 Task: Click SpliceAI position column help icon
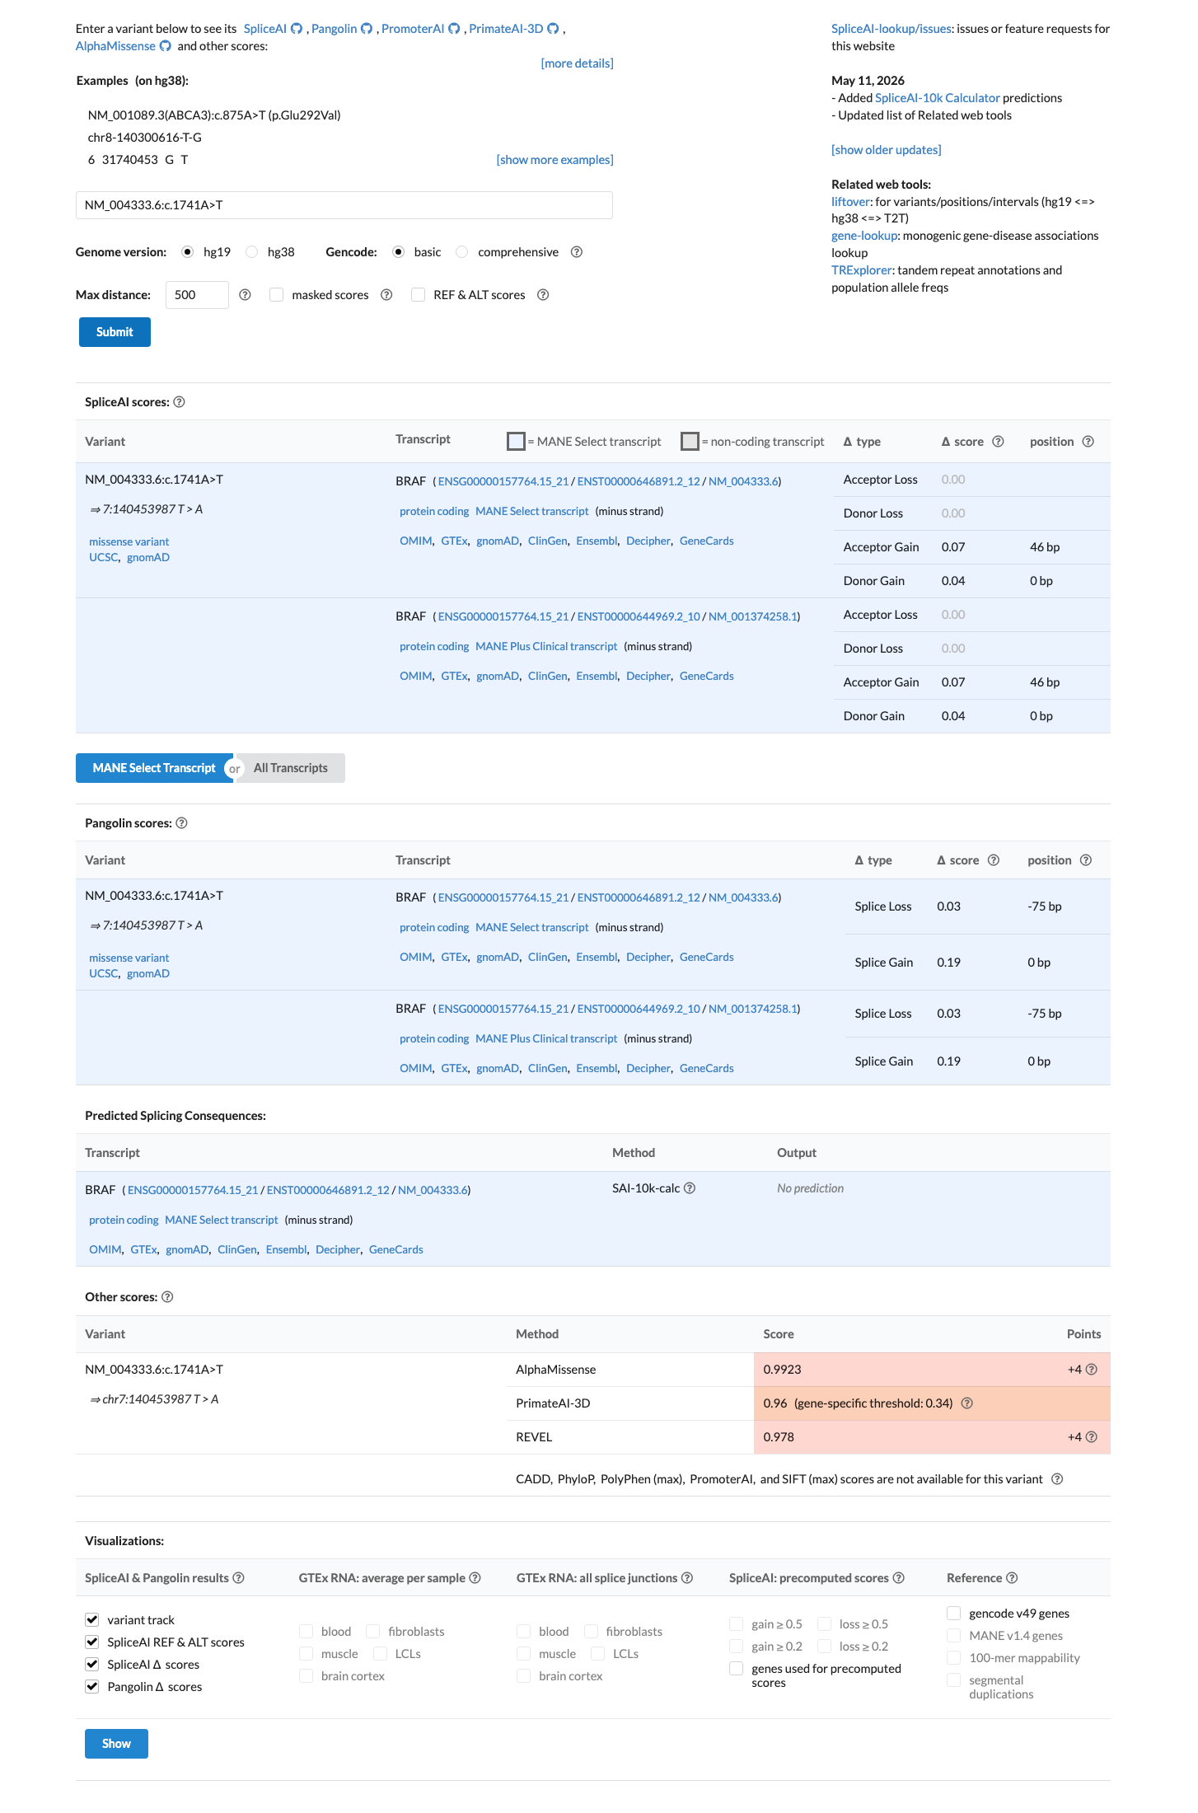tap(1088, 442)
